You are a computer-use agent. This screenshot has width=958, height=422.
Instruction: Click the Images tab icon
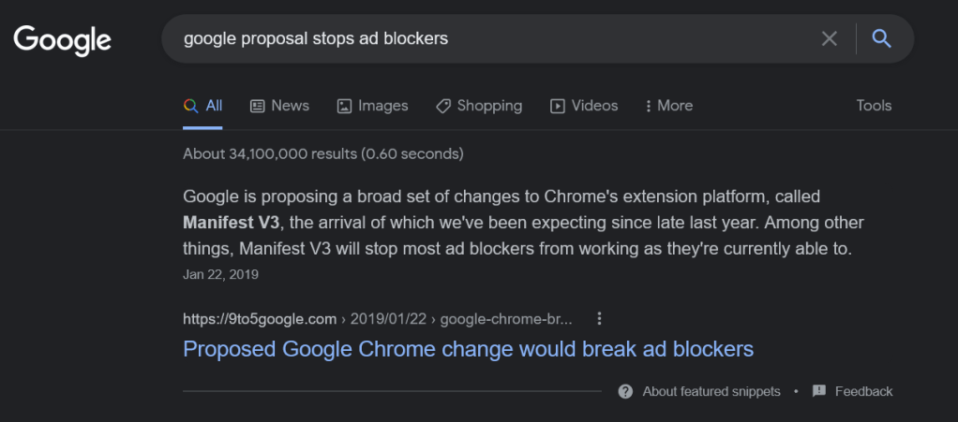pos(344,106)
